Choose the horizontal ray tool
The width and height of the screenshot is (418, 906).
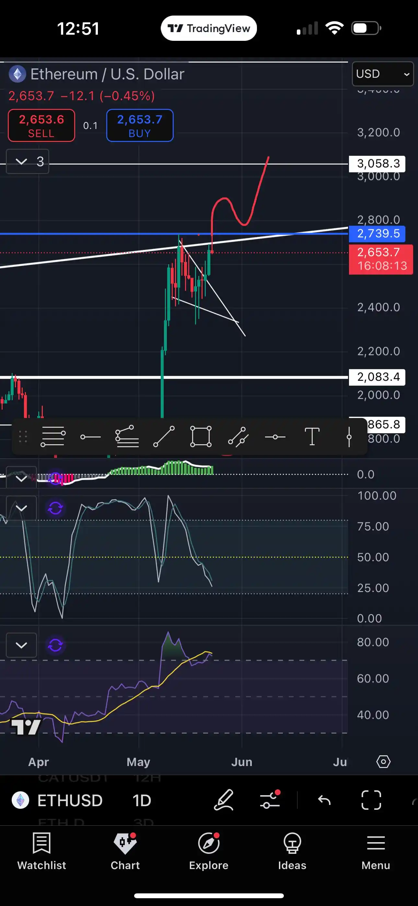(90, 437)
